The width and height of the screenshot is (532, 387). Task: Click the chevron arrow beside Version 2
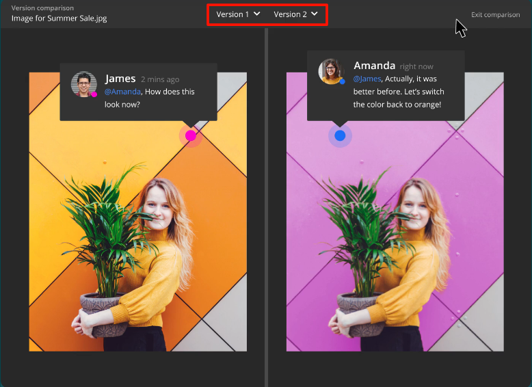[x=315, y=14]
